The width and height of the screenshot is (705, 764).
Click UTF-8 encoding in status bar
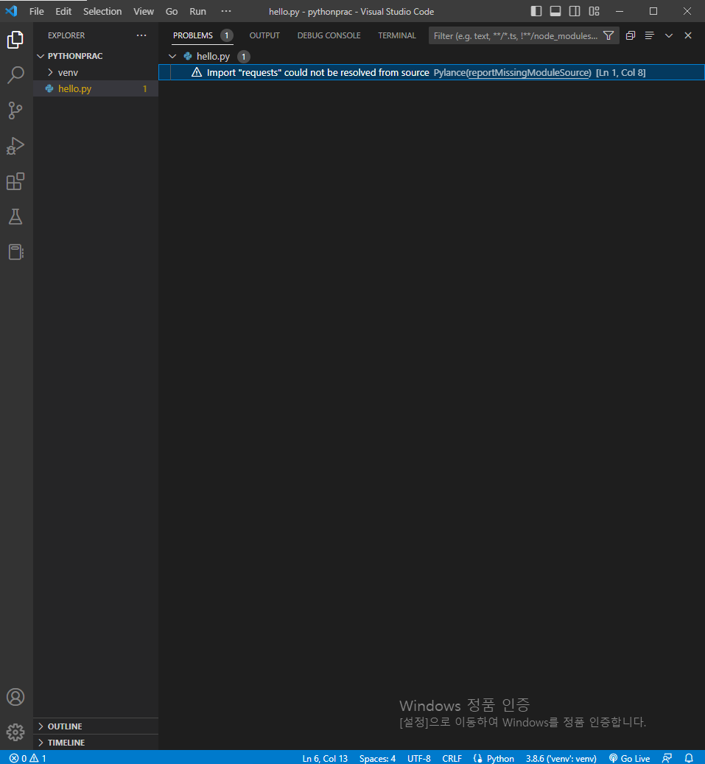click(x=419, y=758)
